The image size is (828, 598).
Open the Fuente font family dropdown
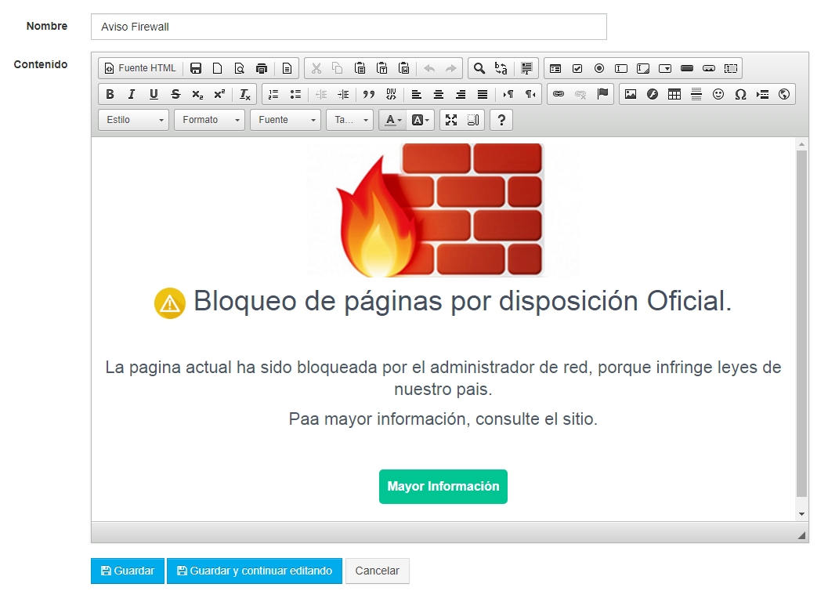tap(285, 119)
